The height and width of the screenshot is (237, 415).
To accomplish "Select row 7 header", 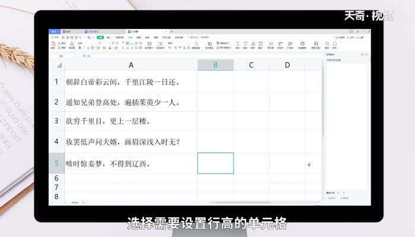I will pyautogui.click(x=56, y=187).
